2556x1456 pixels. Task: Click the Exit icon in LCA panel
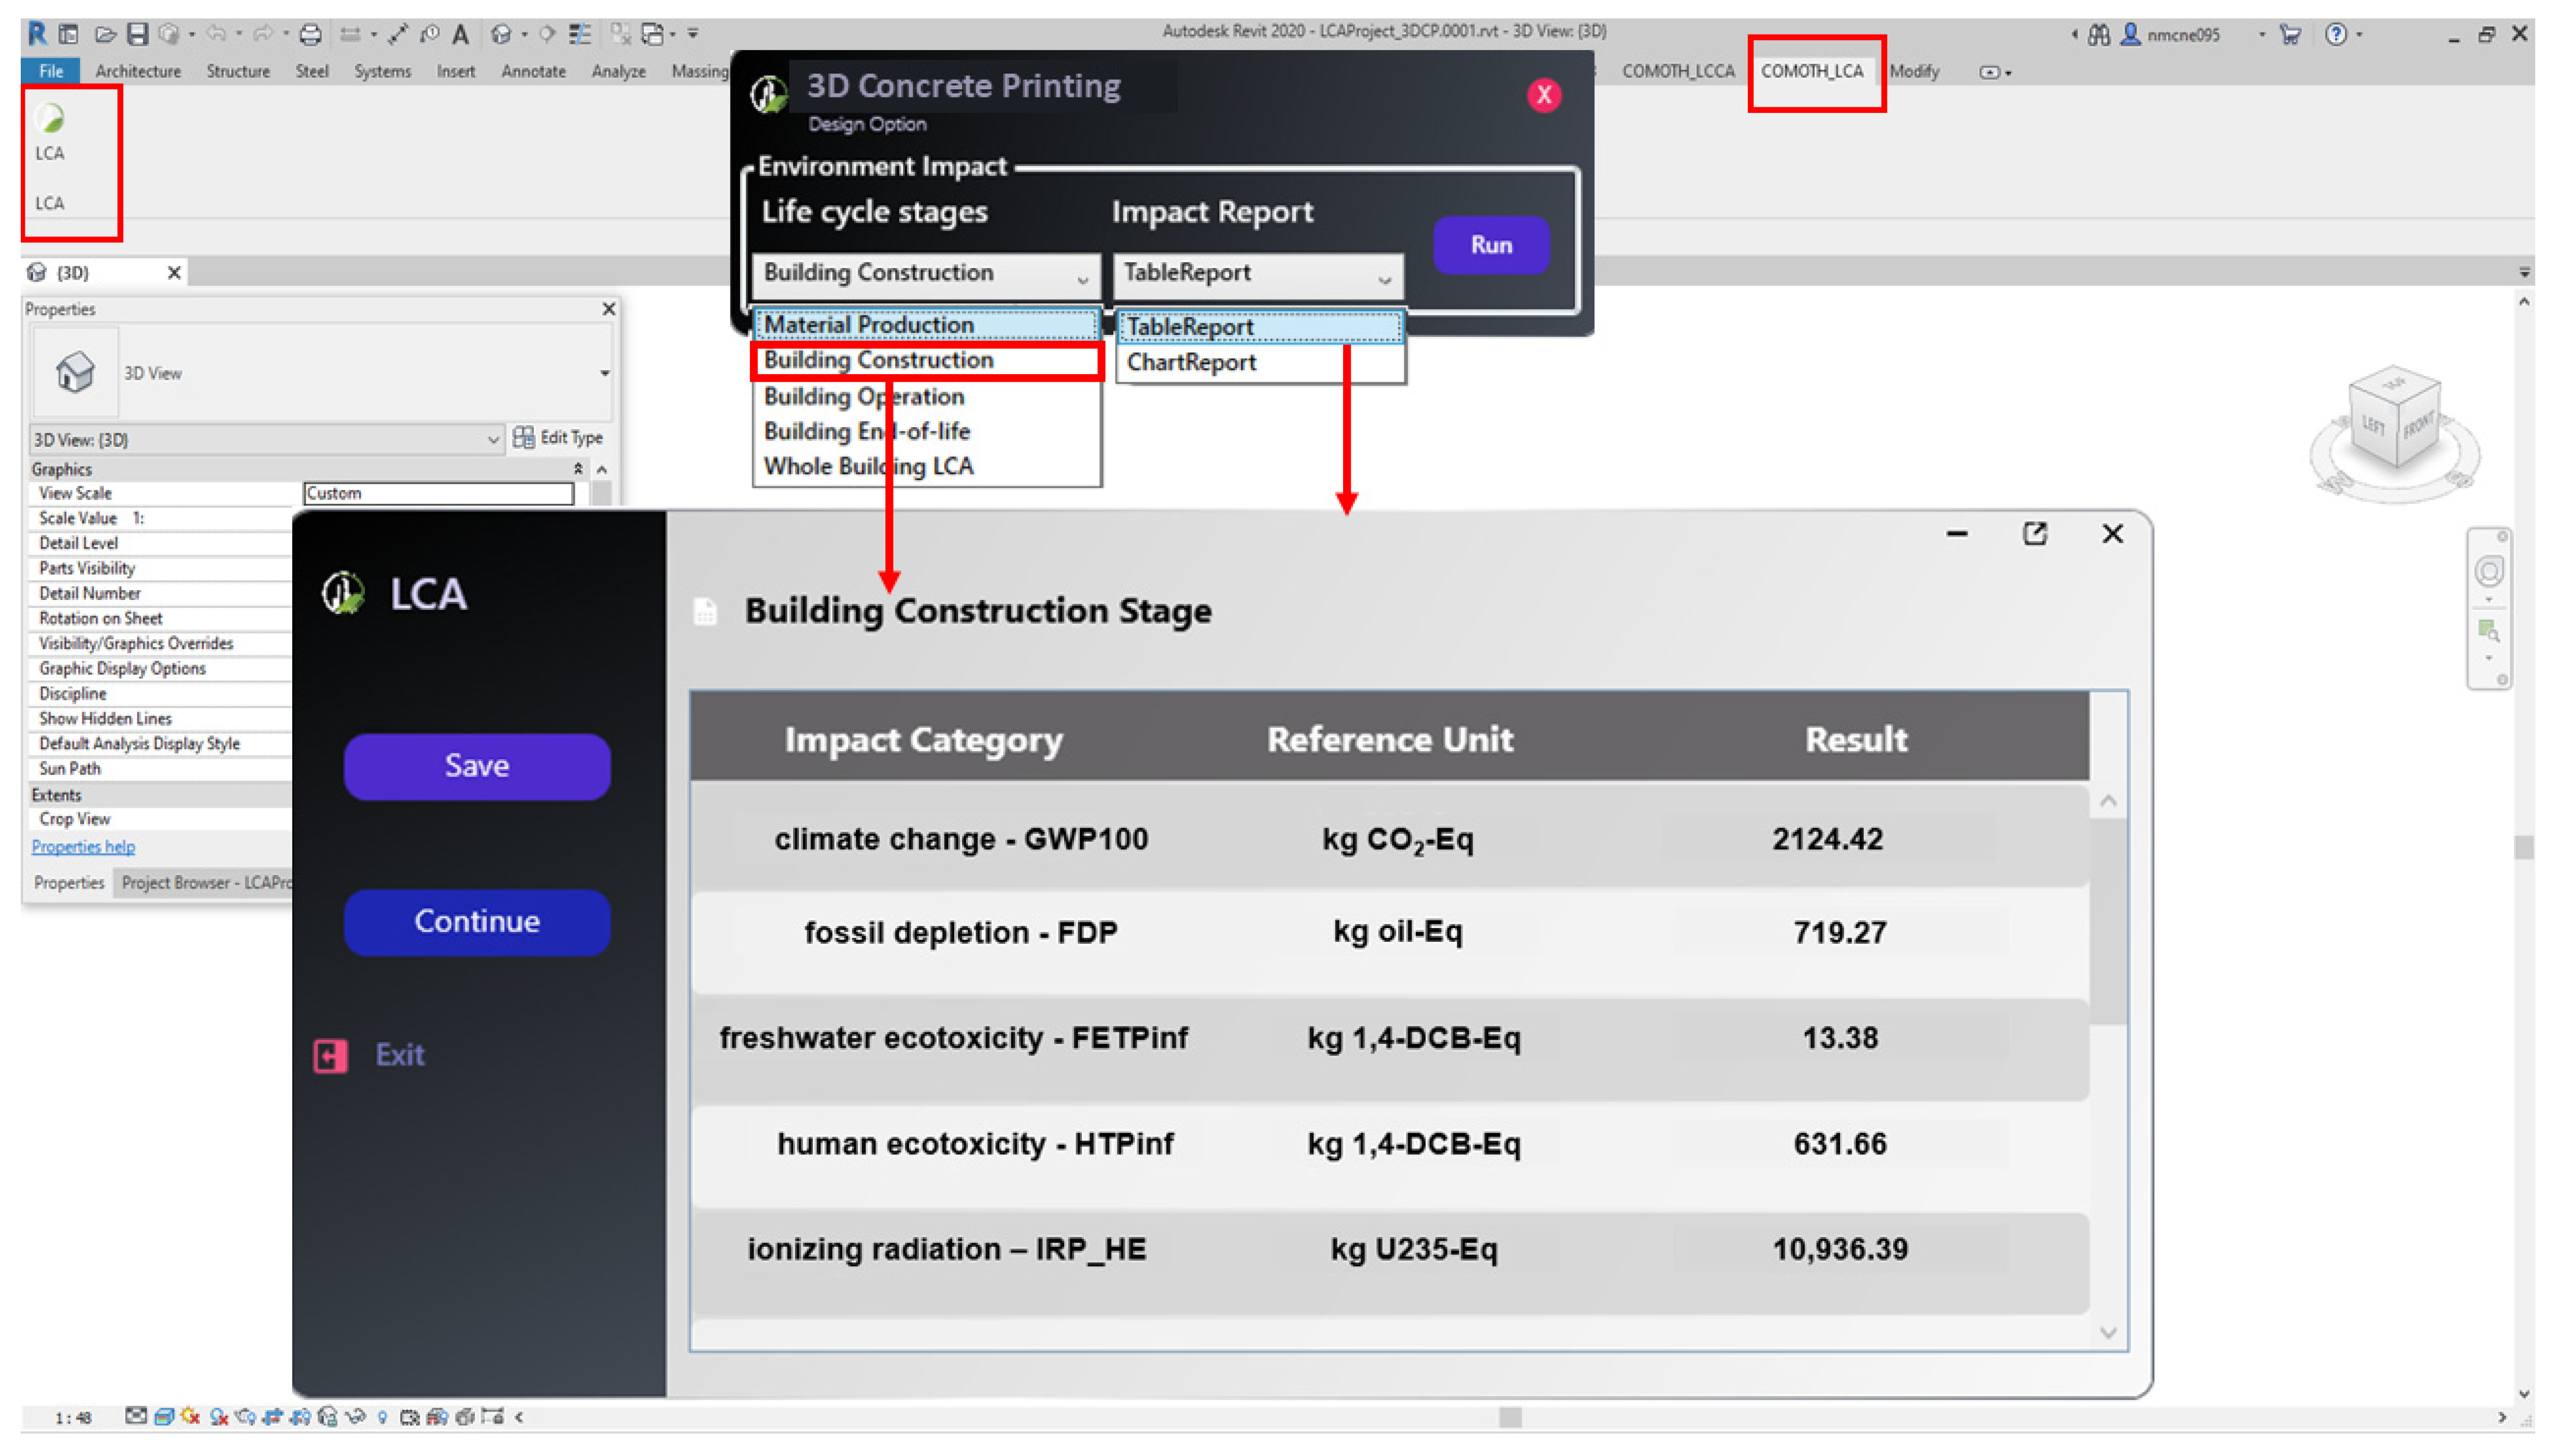pos(331,1055)
